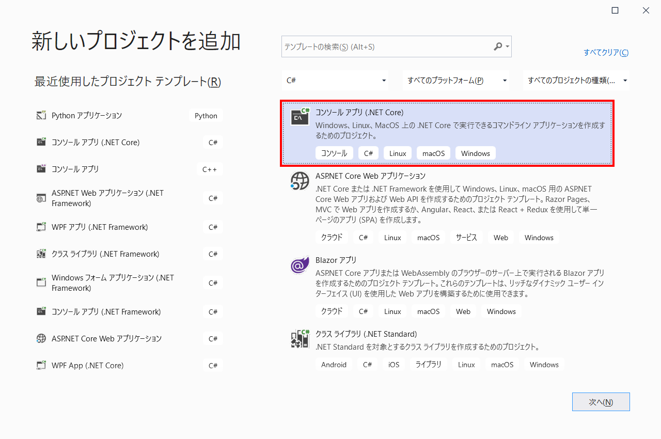The height and width of the screenshot is (439, 661).
Task: Click the magnifier search icon
Action: click(498, 46)
